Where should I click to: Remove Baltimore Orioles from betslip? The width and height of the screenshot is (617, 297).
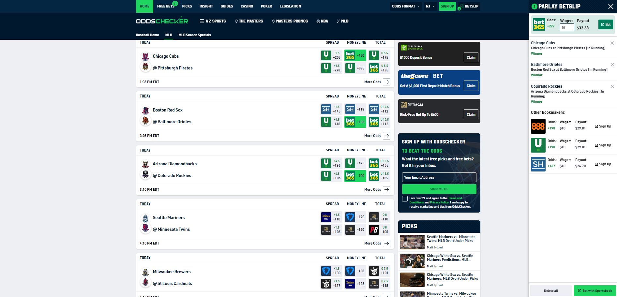pyautogui.click(x=612, y=65)
